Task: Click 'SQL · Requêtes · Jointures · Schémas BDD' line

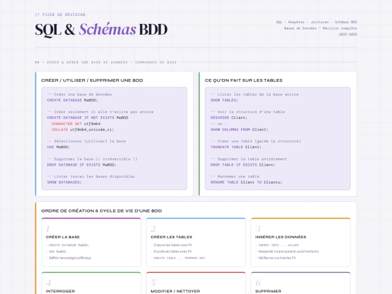Action: point(317,22)
